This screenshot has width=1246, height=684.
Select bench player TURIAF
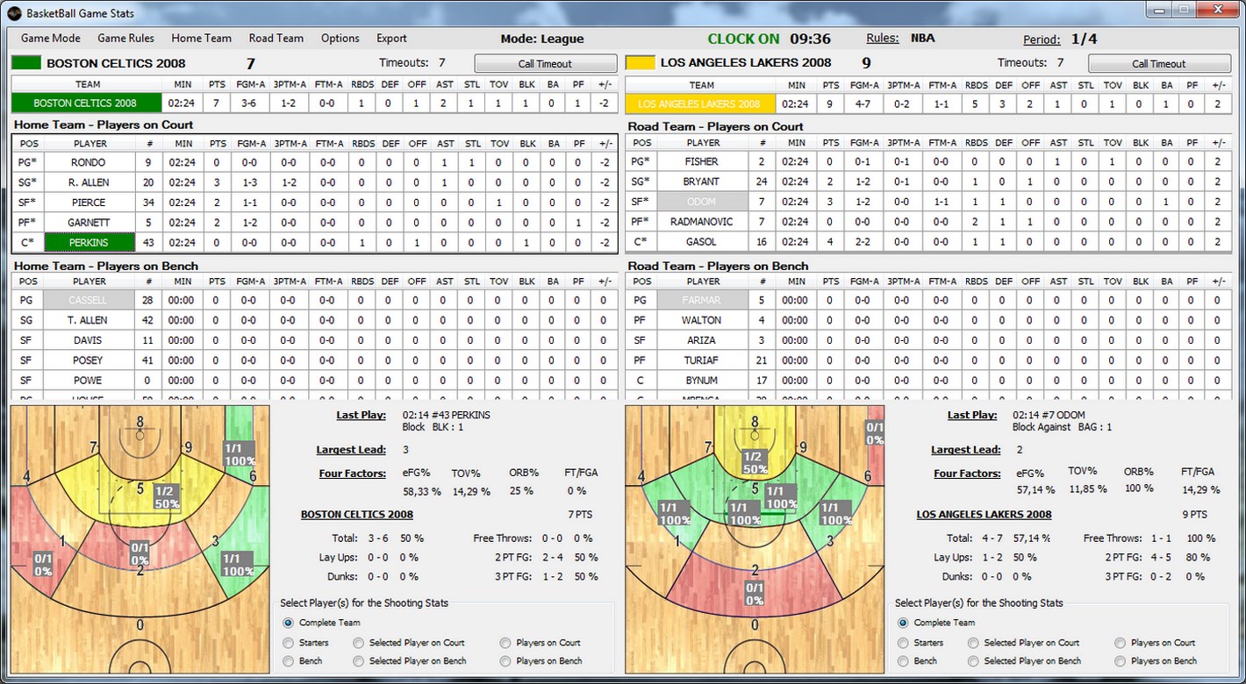[x=702, y=360]
